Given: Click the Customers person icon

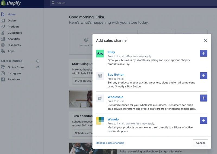Looking at the screenshot, I should [x=3, y=33].
